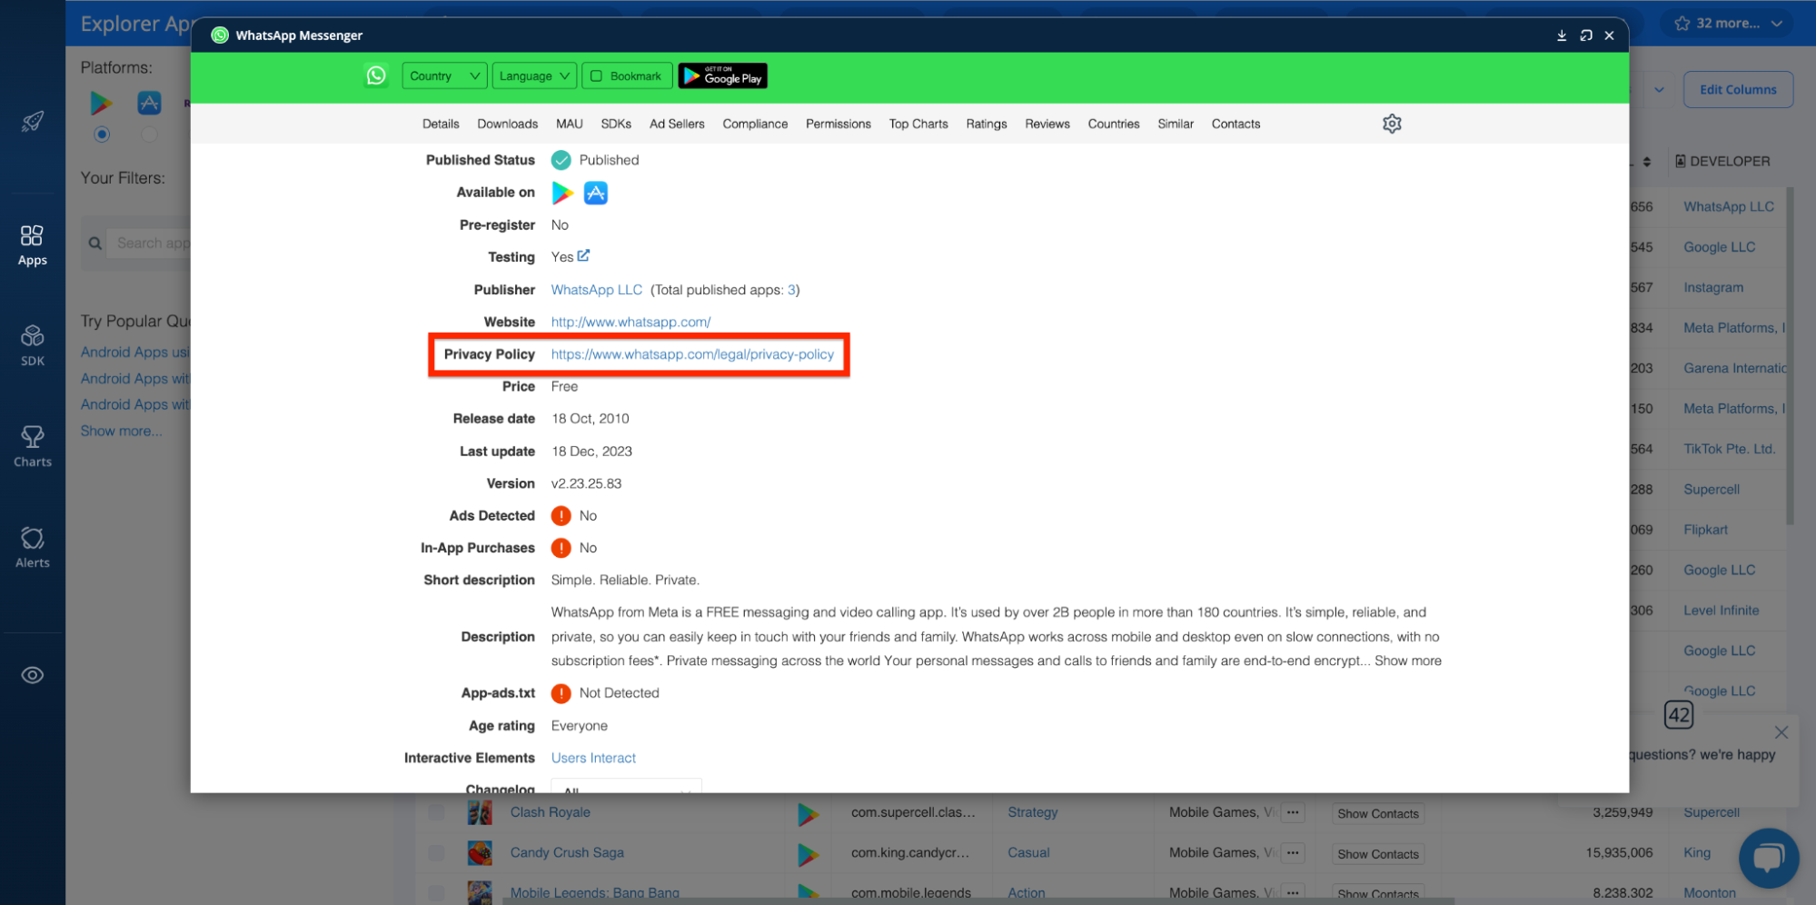Open the Permissions tab
Screen dimensions: 1816x905
(x=838, y=124)
